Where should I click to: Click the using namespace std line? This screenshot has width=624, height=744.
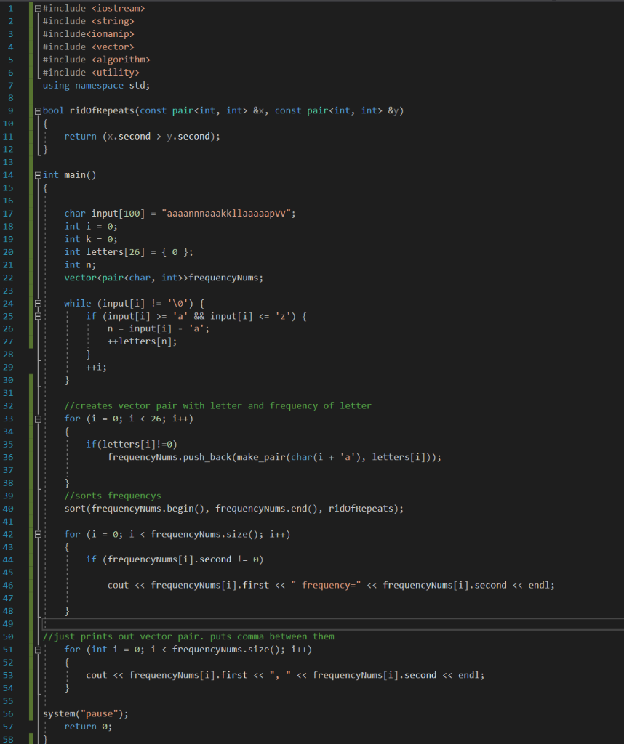[x=95, y=85]
